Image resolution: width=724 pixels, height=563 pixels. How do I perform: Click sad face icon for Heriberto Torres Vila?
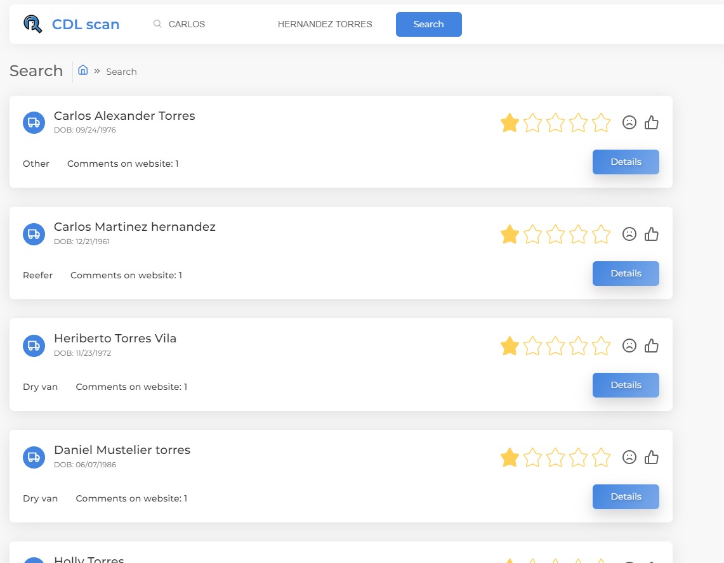629,346
